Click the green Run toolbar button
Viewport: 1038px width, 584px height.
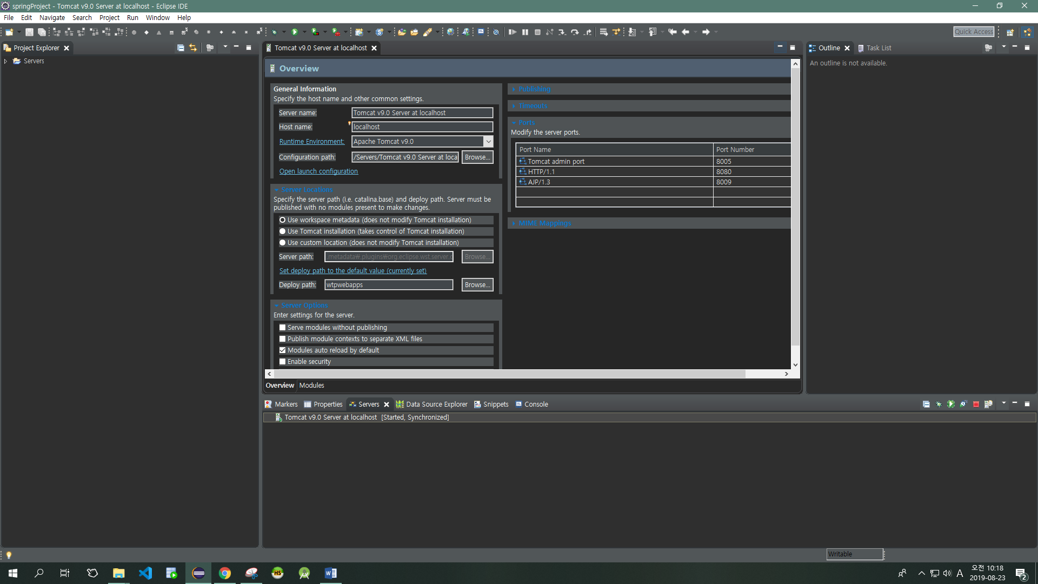295,32
